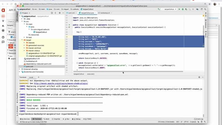Stop the running process icon
The width and height of the screenshot is (222, 125).
click(193, 9)
